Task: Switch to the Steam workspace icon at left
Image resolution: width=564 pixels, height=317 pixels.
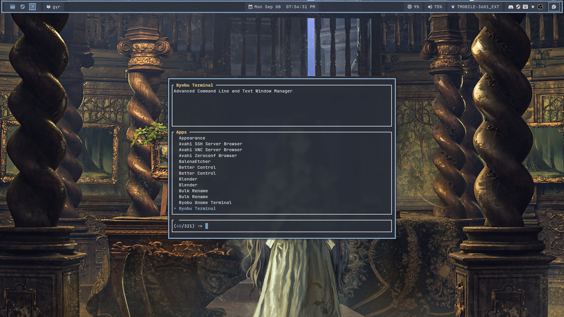Action: (22, 7)
